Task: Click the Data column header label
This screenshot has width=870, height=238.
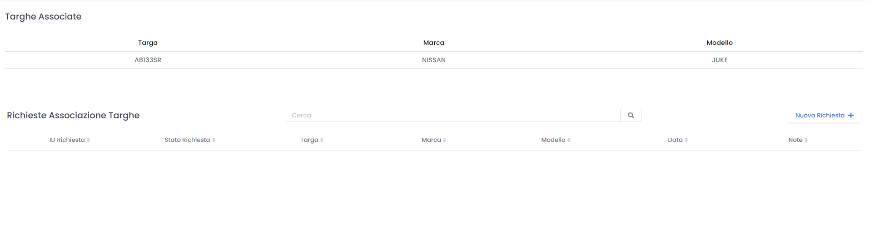Action: tap(675, 140)
